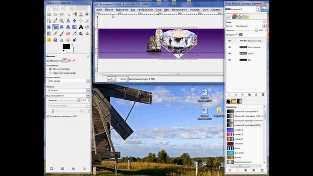Select the Perspective tool

coord(68,27)
